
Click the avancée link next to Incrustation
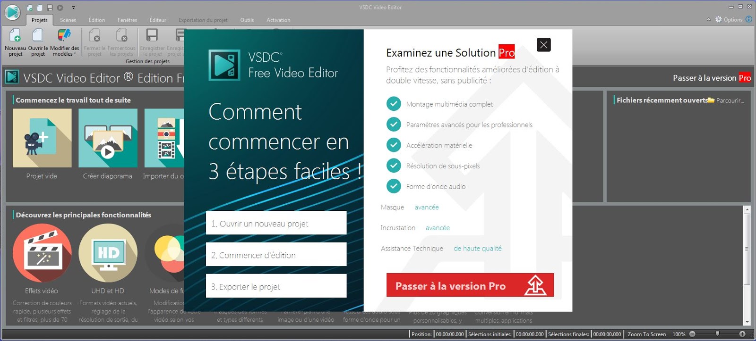[x=438, y=228]
